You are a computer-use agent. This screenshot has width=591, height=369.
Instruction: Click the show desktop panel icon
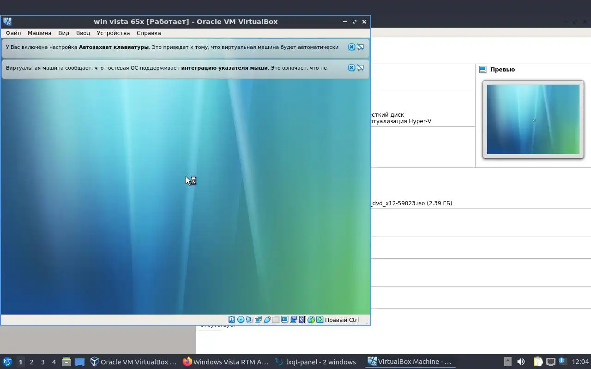pos(80,362)
